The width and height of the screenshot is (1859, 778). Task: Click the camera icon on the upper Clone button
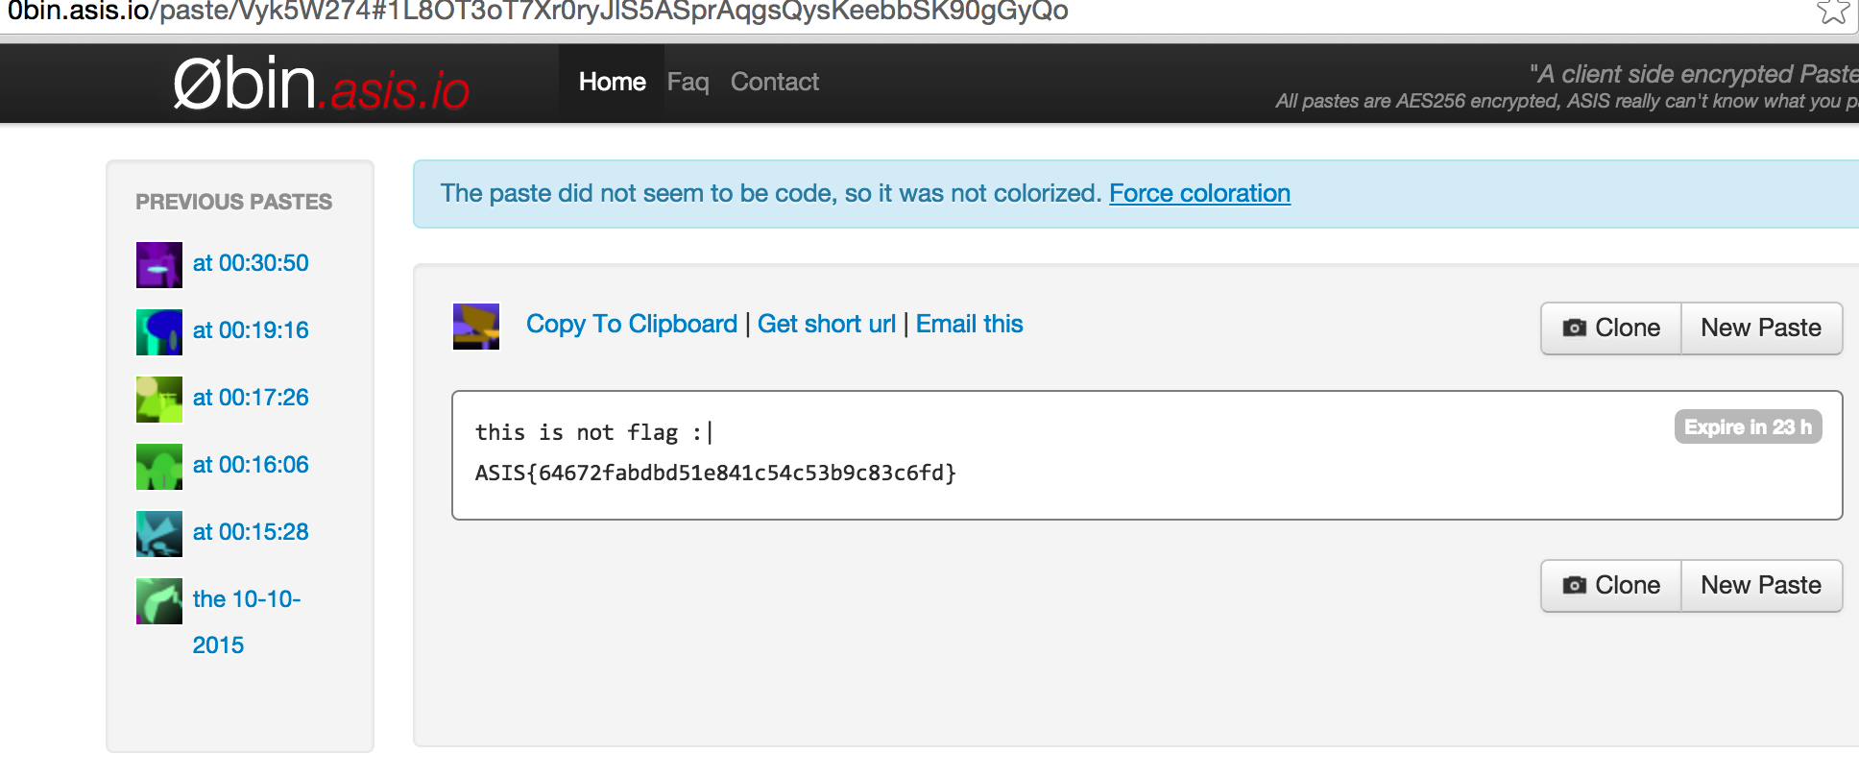click(1574, 328)
